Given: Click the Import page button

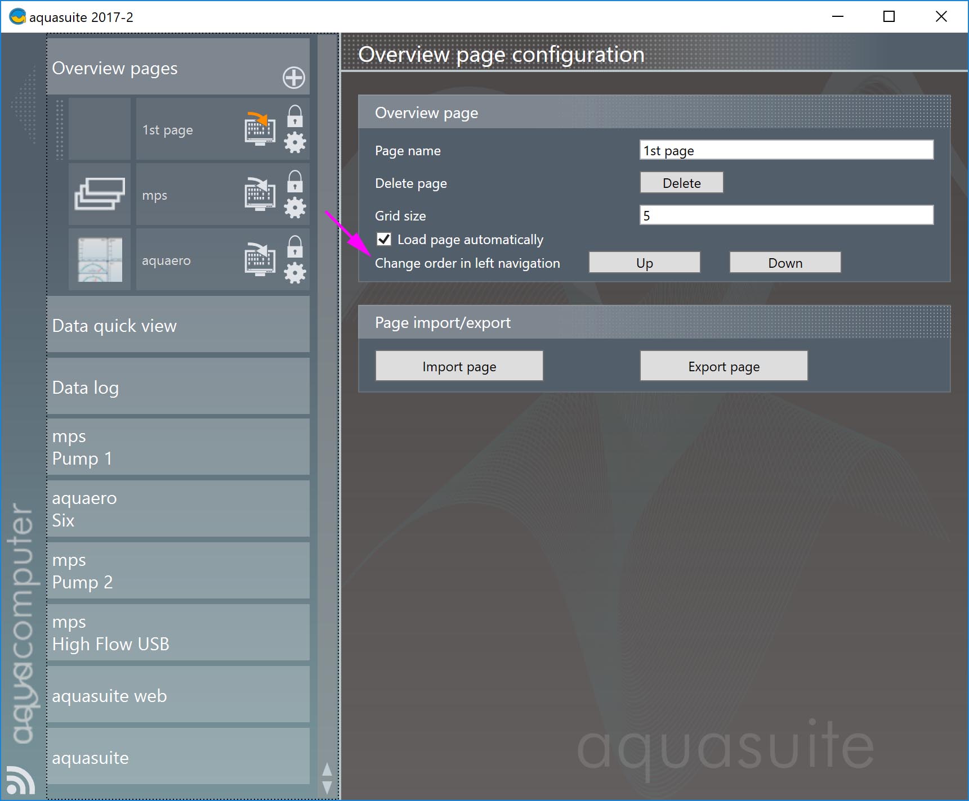Looking at the screenshot, I should pyautogui.click(x=459, y=366).
